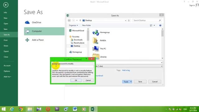Screen dimensions: 199x112
Task: Click Cancel in Save As dialog
Action: [x=155, y=82]
